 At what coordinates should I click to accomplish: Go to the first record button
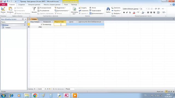coord(35,89)
